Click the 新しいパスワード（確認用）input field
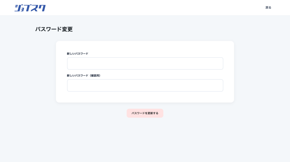The width and height of the screenshot is (290, 162). tap(145, 85)
